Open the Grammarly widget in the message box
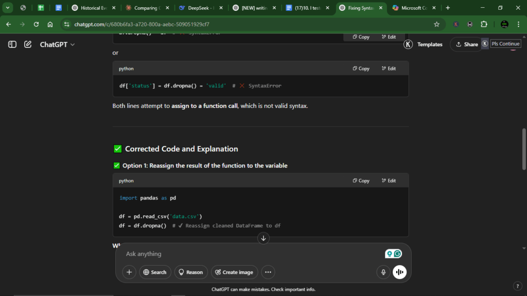Image resolution: width=527 pixels, height=296 pixels. point(397,253)
